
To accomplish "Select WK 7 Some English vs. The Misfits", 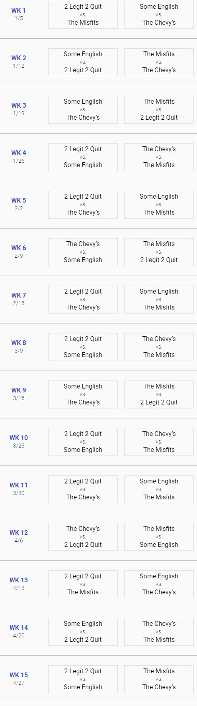I will [159, 300].
